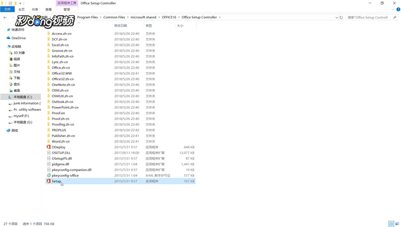Sort by 类型 column header
Viewport: 401px width, 227px height.
pyautogui.click(x=159, y=25)
